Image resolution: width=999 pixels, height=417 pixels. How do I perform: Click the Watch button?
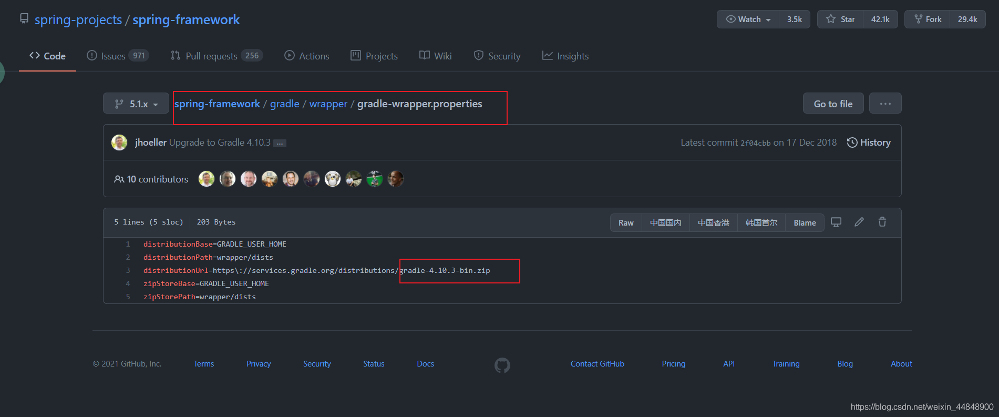[748, 19]
